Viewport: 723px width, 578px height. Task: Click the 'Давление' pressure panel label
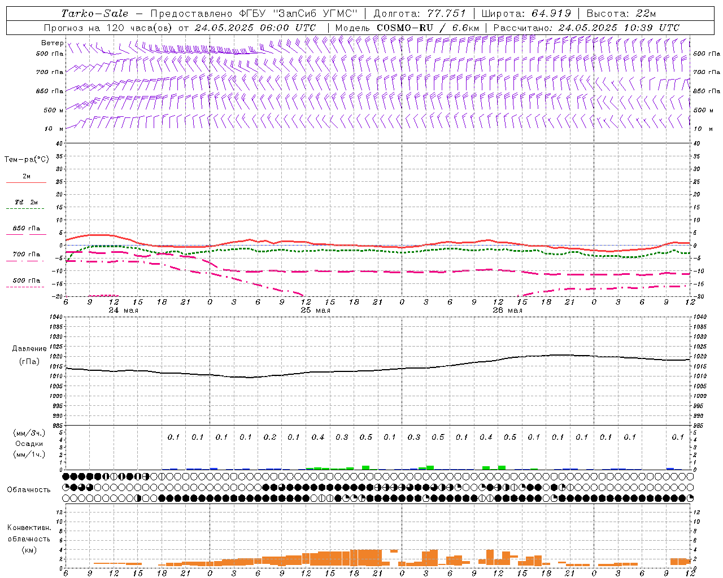coord(29,349)
